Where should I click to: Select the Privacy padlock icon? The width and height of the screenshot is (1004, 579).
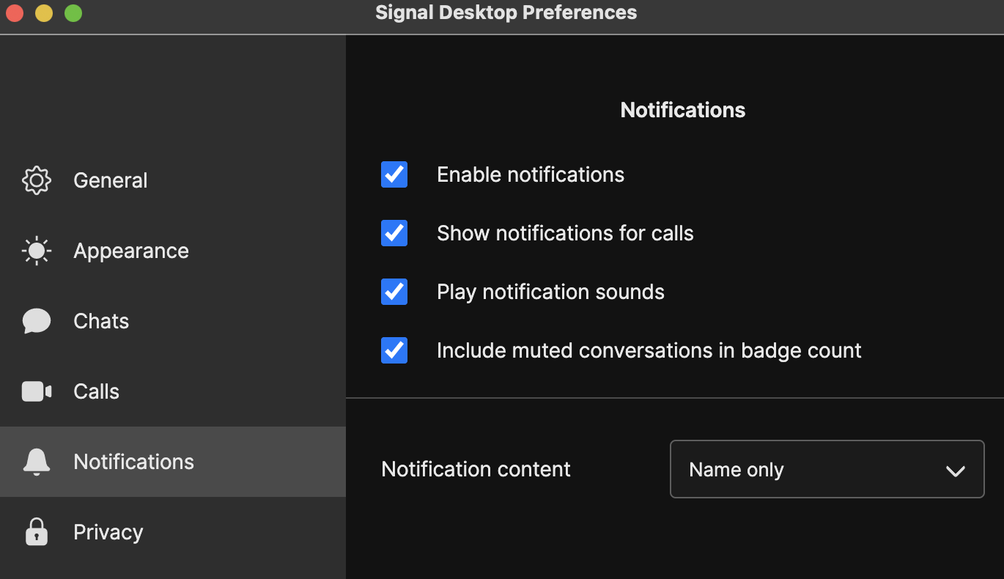[x=35, y=531]
